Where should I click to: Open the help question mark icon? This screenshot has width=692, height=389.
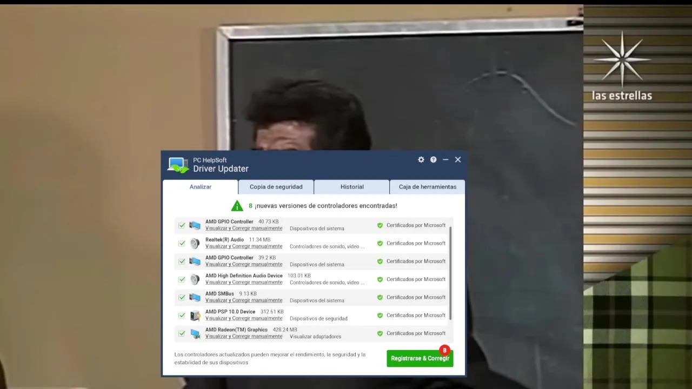434,159
